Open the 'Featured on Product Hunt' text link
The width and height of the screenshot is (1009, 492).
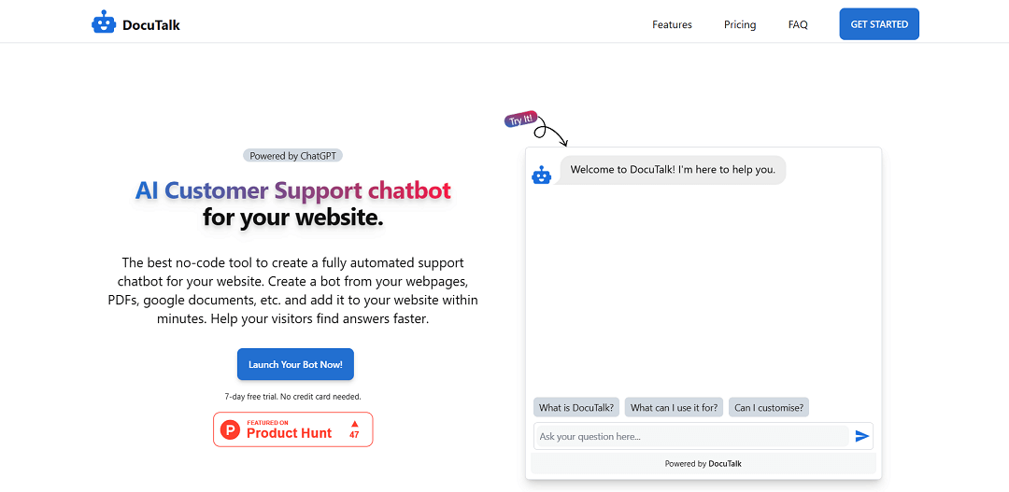[289, 430]
